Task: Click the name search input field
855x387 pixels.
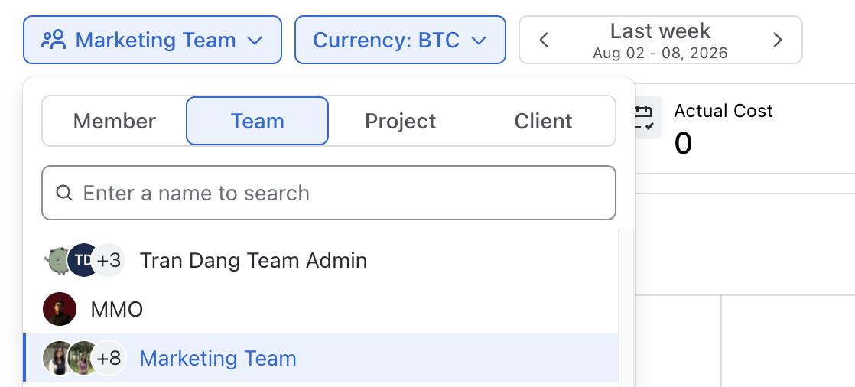Action: [329, 193]
